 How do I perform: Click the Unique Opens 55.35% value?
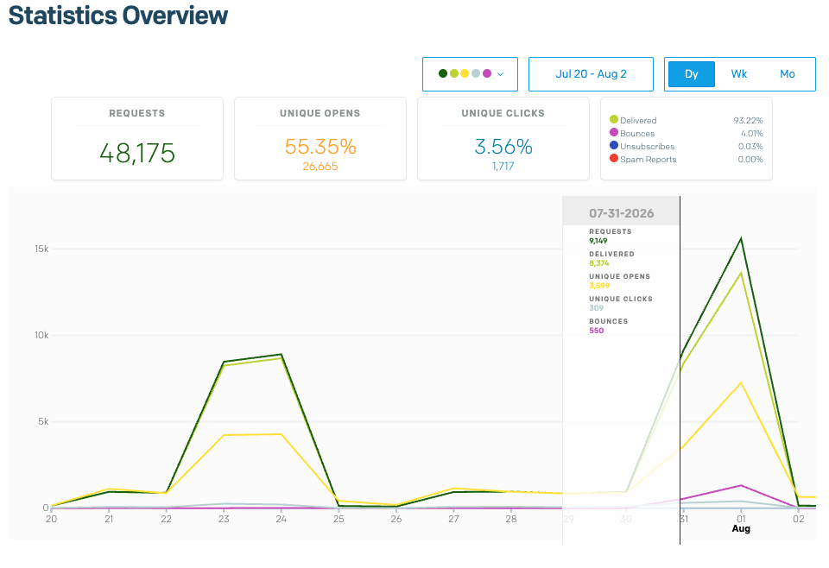pos(320,147)
